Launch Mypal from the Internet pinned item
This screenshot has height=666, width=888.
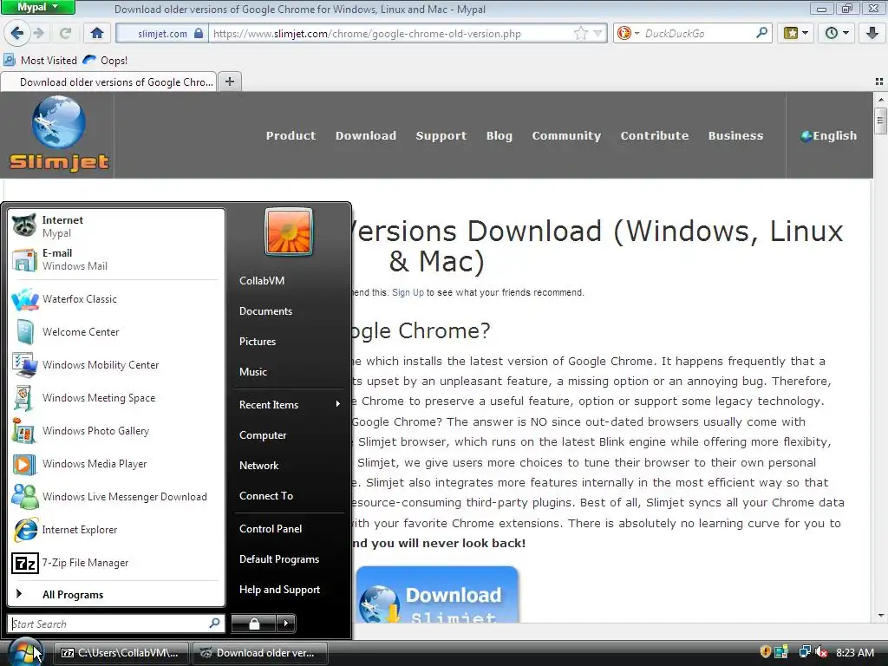[116, 226]
